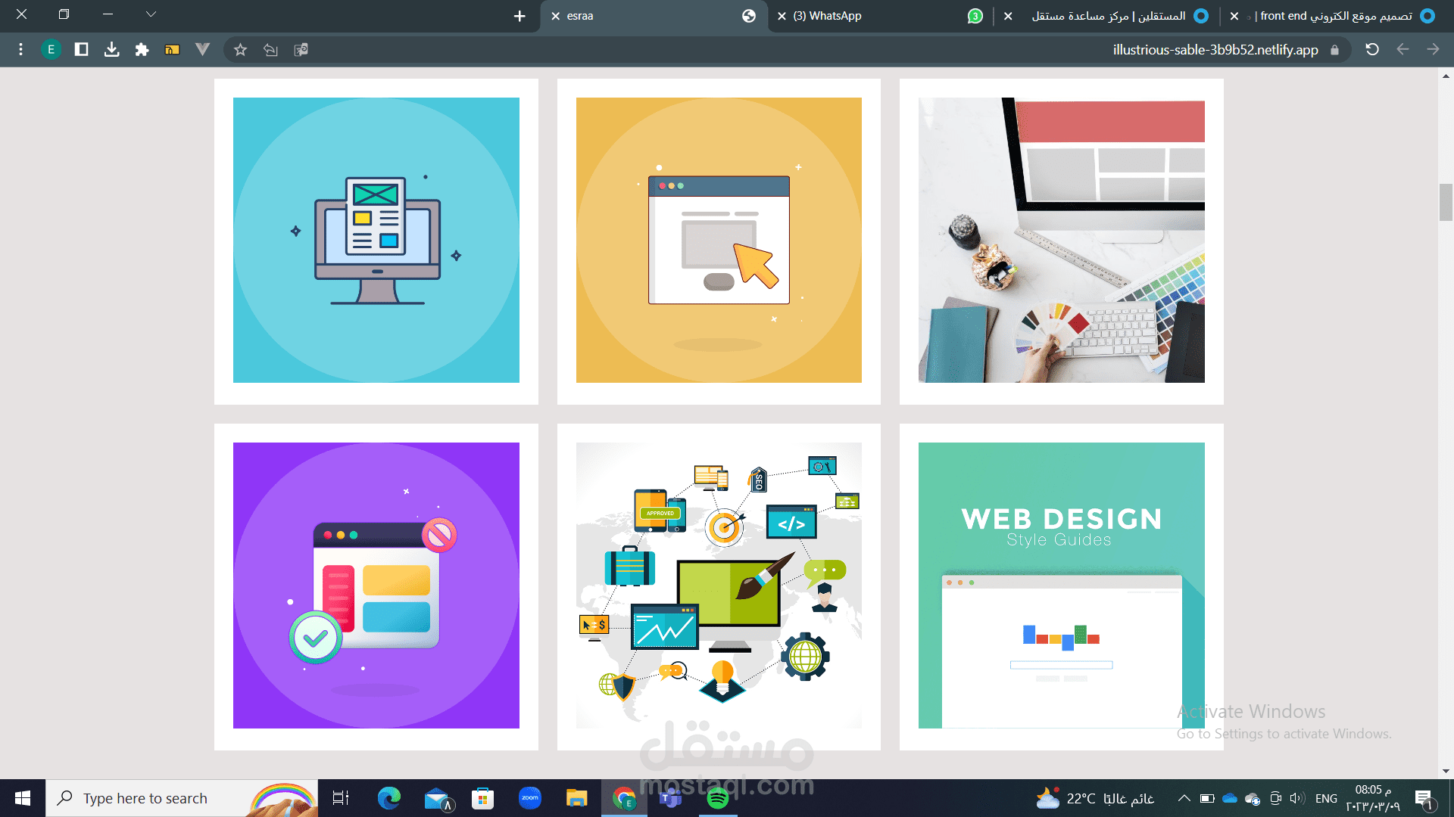Open Task View on the taskbar

click(x=341, y=798)
